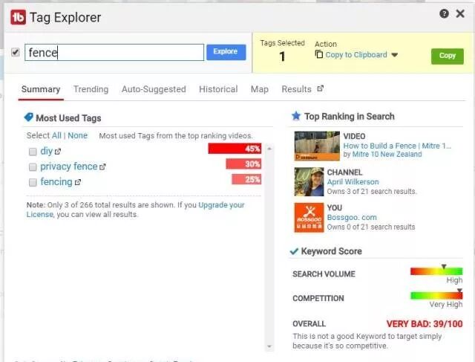Open the privacy fence tag link
Image resolution: width=475 pixels, height=362 pixels.
pyautogui.click(x=69, y=167)
